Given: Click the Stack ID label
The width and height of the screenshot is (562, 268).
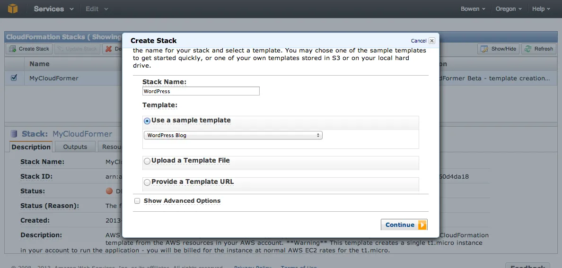Looking at the screenshot, I should (36, 176).
